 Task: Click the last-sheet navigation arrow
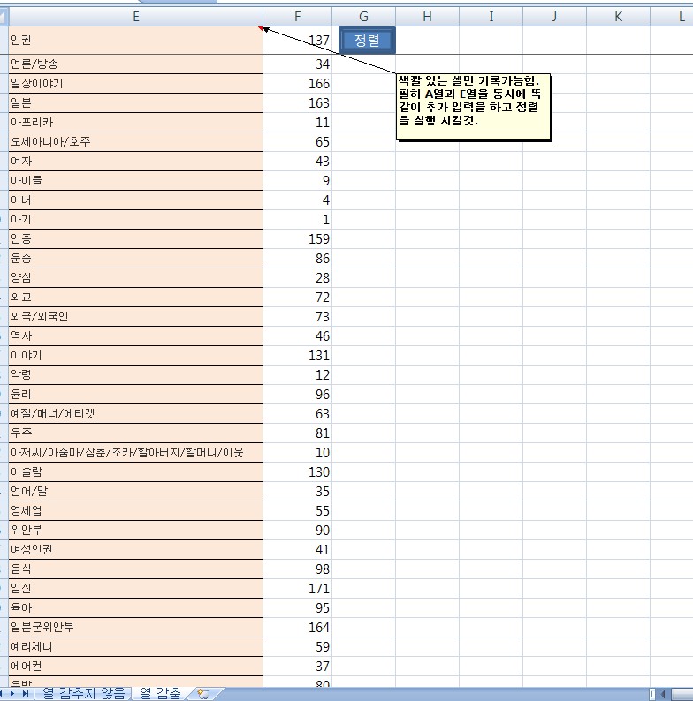click(26, 694)
